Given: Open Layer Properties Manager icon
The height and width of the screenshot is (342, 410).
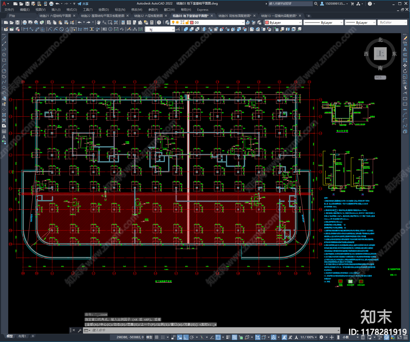Looking at the screenshot, I should coord(167,23).
